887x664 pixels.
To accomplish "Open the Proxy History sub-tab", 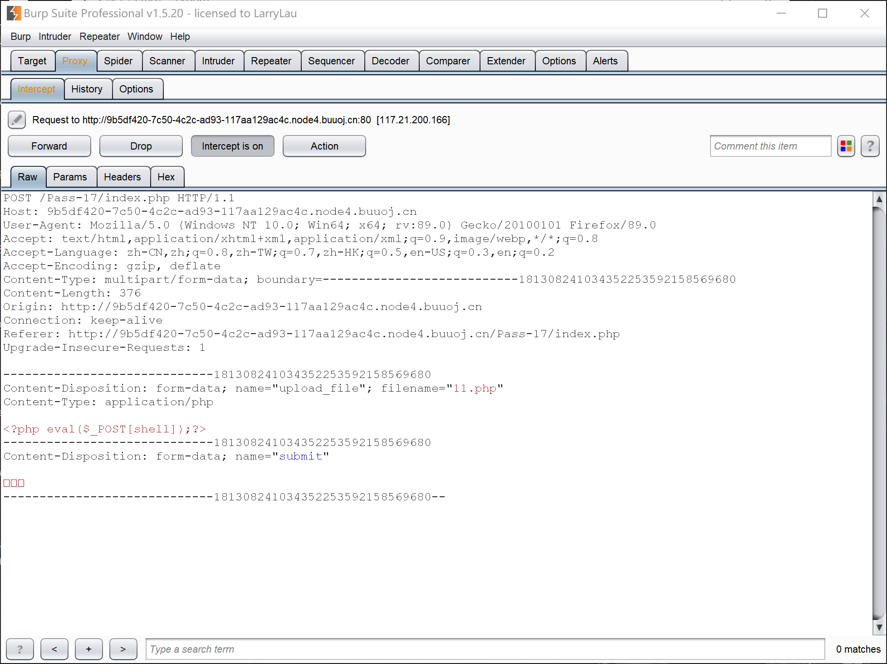I will point(87,89).
